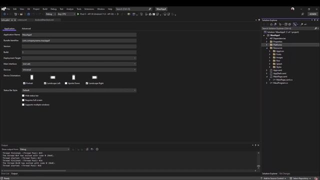Click the Application Name input field
Image resolution: width=320 pixels, height=180 pixels.
(x=79, y=34)
